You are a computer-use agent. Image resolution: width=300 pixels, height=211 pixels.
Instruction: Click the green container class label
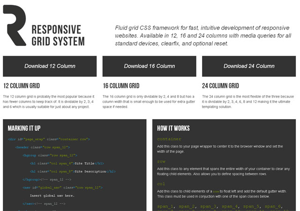(169, 139)
